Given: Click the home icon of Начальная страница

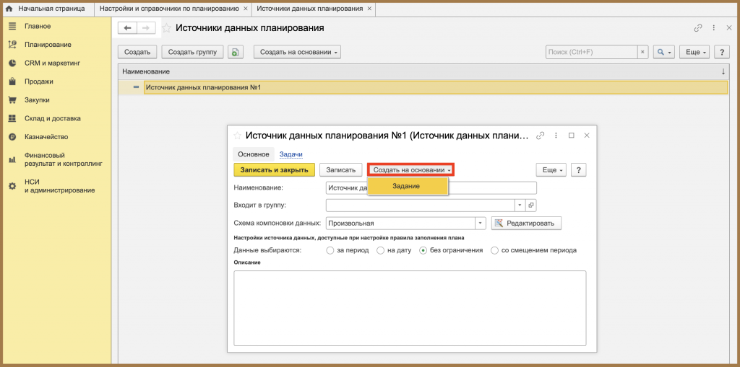Looking at the screenshot, I should (x=9, y=9).
